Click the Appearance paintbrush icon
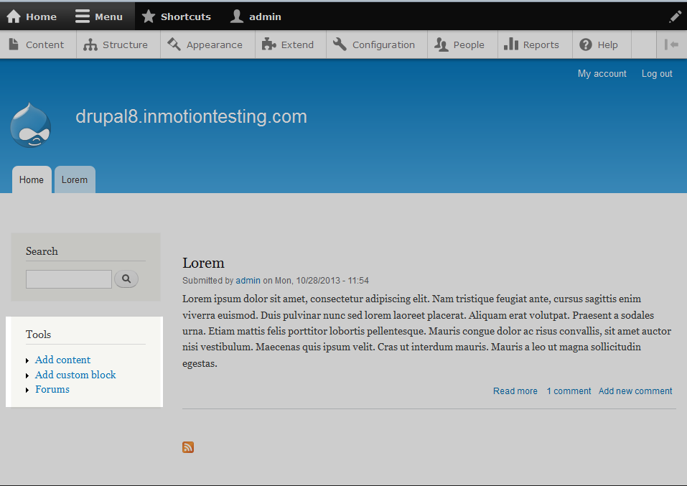Viewport: 687px width, 486px height. (x=174, y=44)
